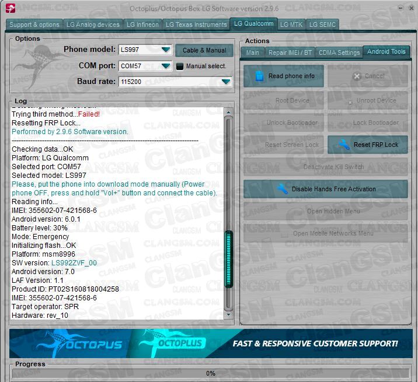Click the Cable & Manual button
The width and height of the screenshot is (418, 382).
[204, 50]
